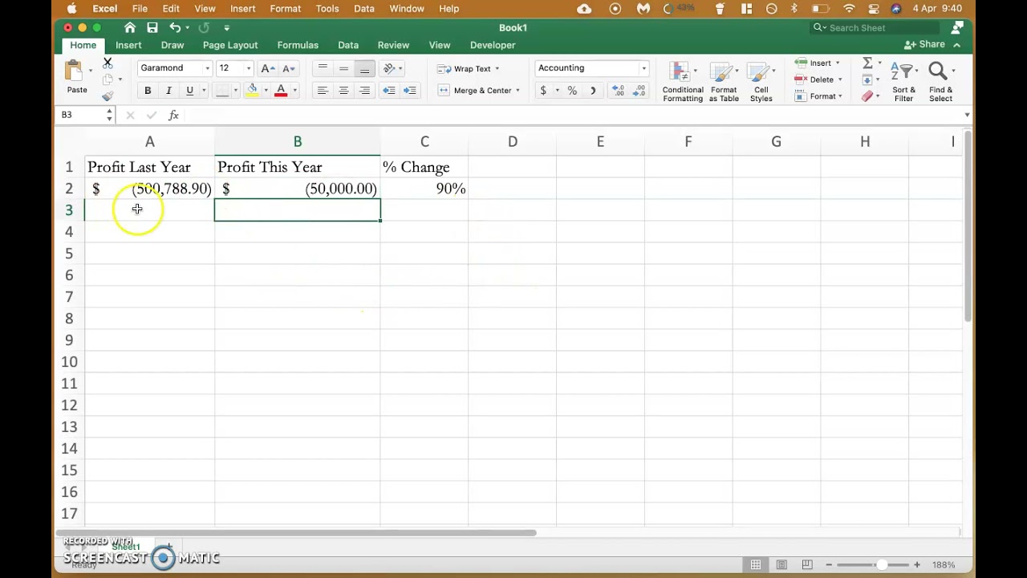The width and height of the screenshot is (1027, 578).
Task: Open Conditional Formatting
Action: 683,82
